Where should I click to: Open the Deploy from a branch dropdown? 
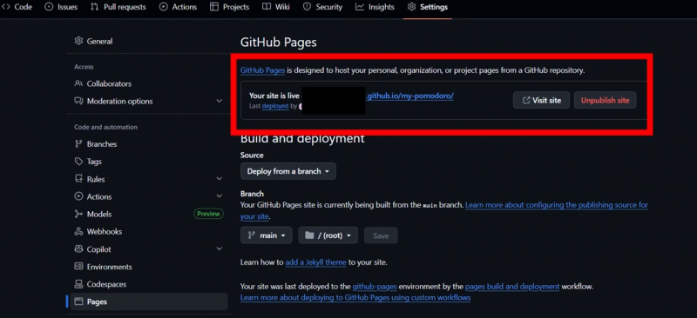(288, 171)
